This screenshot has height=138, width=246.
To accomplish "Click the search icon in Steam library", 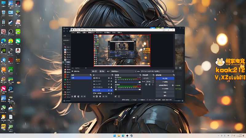I will point(64,44).
